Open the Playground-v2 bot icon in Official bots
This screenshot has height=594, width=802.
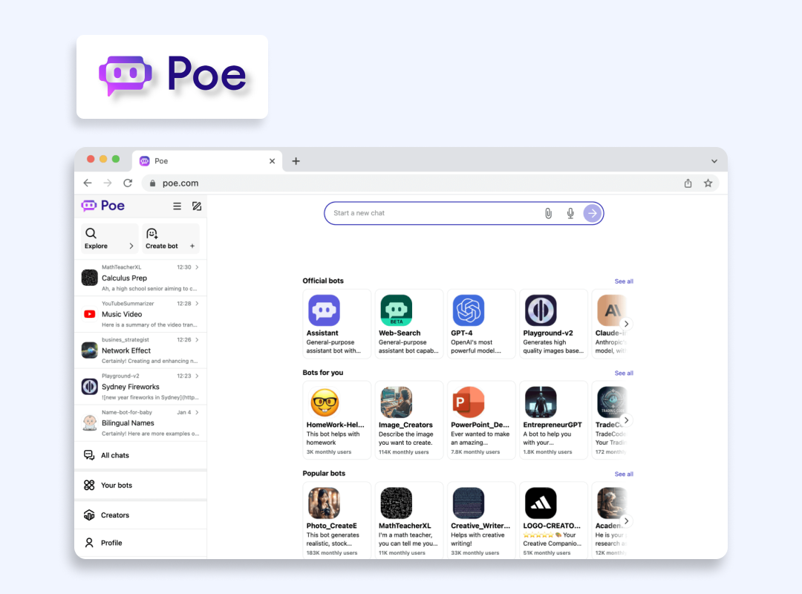pyautogui.click(x=541, y=310)
